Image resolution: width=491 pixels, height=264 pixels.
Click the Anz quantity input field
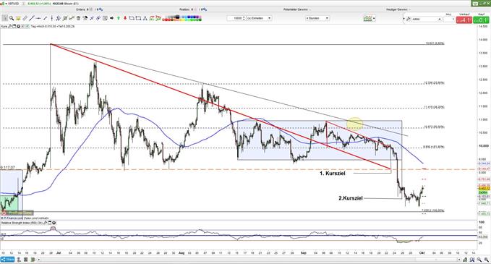coord(449,20)
